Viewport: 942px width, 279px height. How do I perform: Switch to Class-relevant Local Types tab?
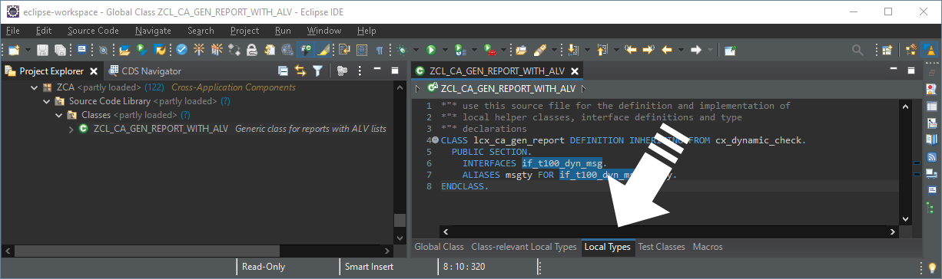click(x=523, y=247)
